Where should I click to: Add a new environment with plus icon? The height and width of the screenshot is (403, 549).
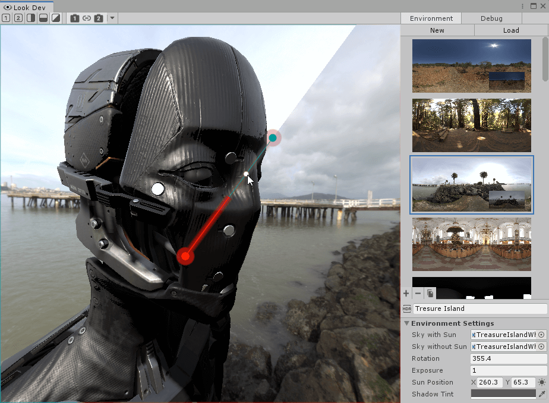[x=406, y=293]
